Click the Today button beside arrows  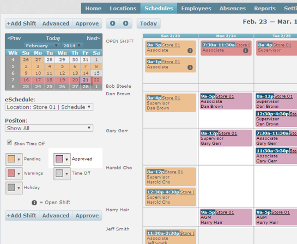148,23
